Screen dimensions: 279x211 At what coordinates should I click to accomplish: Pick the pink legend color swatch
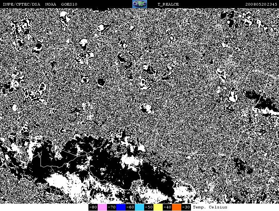[102, 207]
